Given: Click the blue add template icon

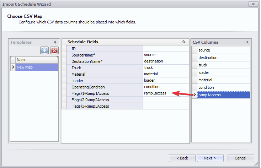Looking at the screenshot, I should coord(44,50).
